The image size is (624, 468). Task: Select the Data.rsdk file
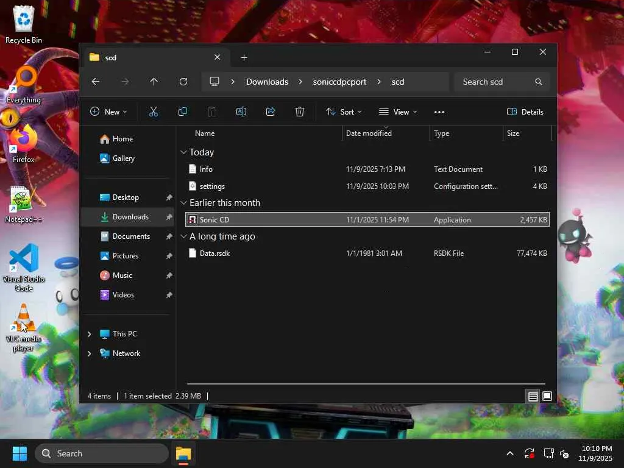[x=367, y=253]
